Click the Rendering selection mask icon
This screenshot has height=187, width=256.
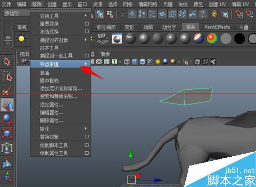[x=193, y=14]
